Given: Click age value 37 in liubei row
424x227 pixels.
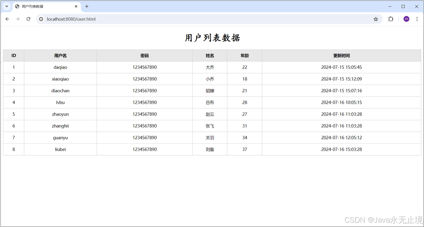Looking at the screenshot, I should pyautogui.click(x=245, y=149).
